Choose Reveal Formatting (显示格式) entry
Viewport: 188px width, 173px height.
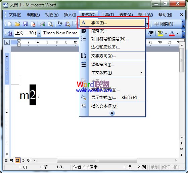tap(112, 97)
